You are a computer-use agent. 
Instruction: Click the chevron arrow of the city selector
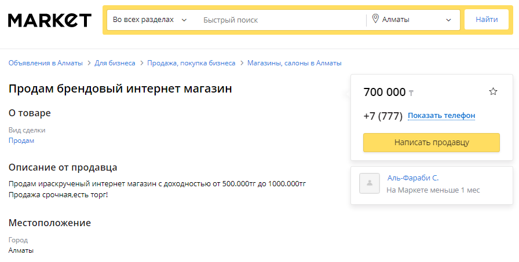coord(448,20)
